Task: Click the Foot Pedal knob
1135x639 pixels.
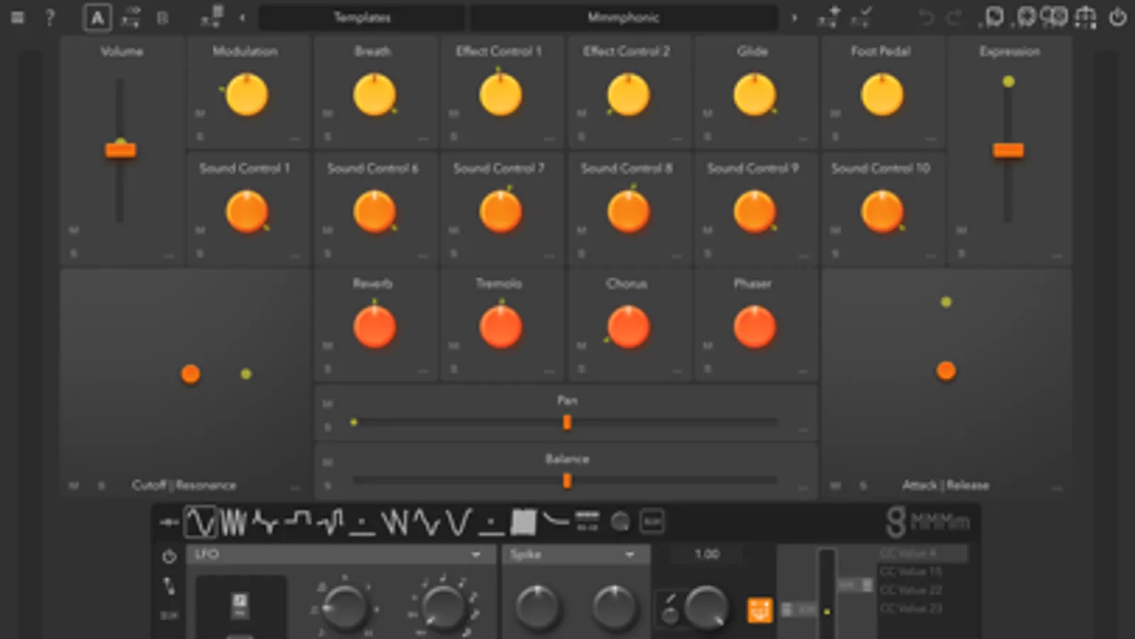Action: [882, 94]
